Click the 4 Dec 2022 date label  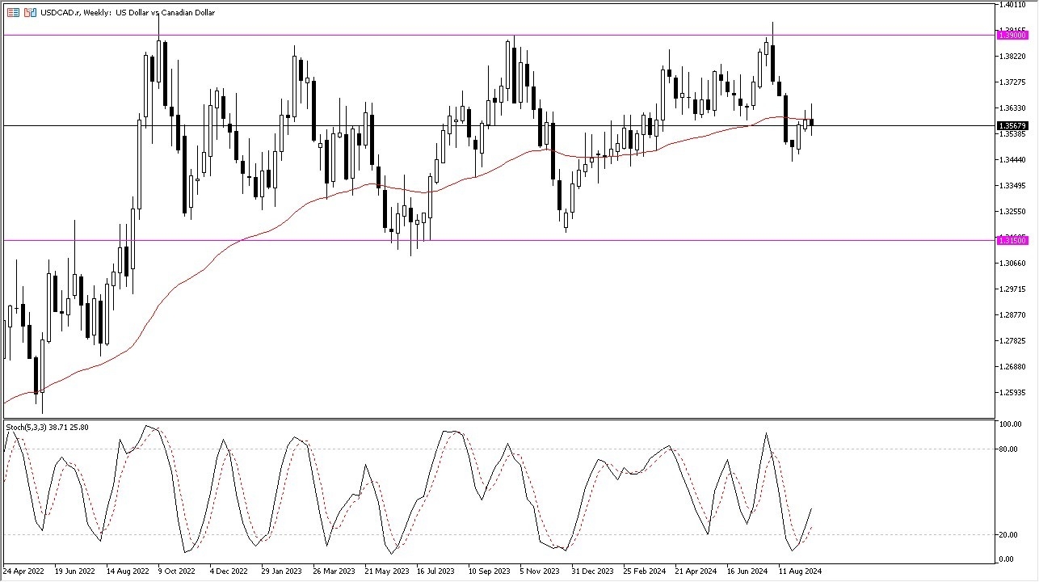click(x=229, y=571)
